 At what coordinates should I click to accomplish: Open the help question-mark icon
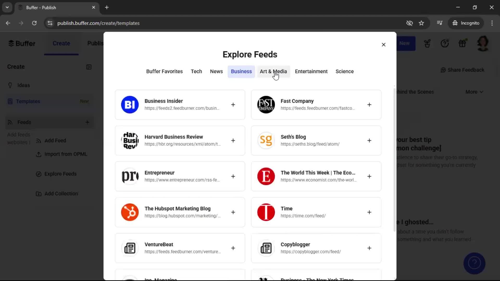coord(445,43)
